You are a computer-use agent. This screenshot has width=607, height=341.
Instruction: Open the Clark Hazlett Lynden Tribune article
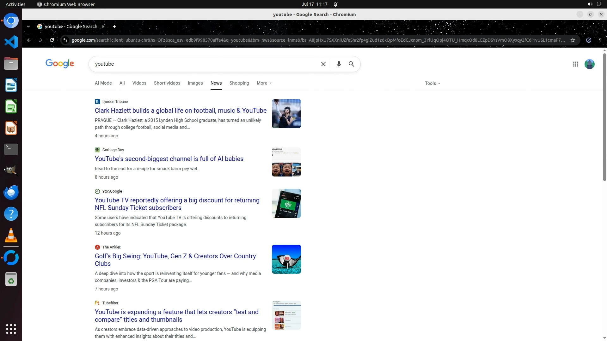click(x=181, y=111)
